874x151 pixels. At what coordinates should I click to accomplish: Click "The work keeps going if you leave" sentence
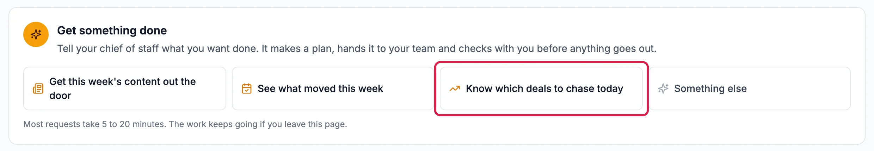[258, 124]
